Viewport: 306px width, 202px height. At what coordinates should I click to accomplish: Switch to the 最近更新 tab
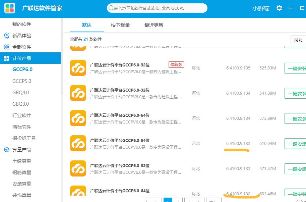pos(154,25)
